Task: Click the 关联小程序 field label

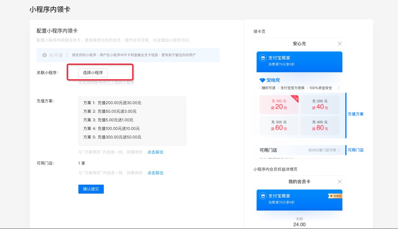Action: click(x=48, y=73)
